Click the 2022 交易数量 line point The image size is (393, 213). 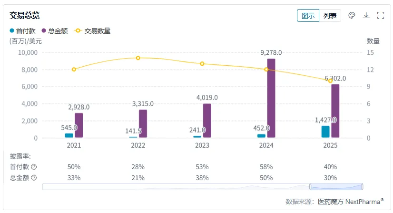138,58
